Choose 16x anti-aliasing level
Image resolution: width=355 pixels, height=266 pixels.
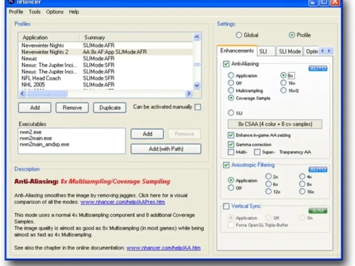tap(283, 83)
